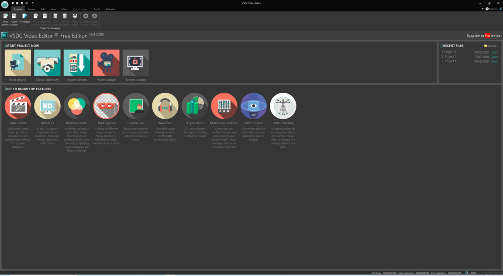Image resolution: width=503 pixels, height=276 pixels.
Task: Click Upgrade to Pro version
Action: [484, 36]
